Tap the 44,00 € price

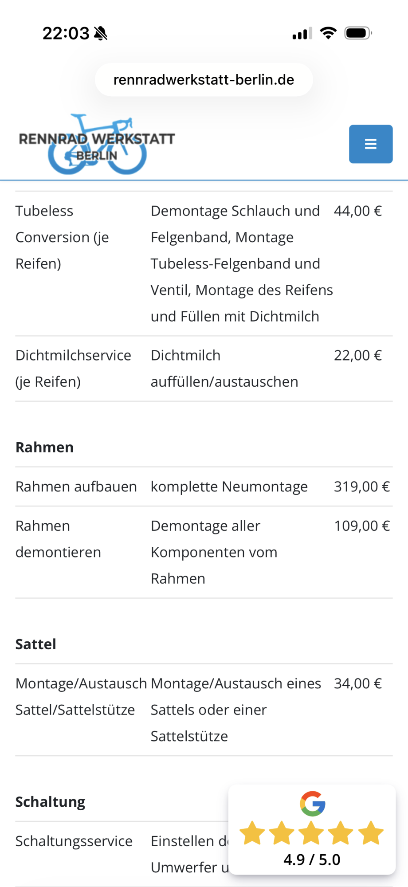357,211
